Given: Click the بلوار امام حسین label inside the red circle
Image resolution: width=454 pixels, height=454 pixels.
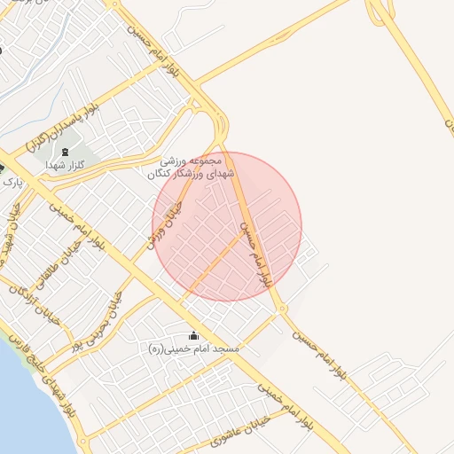Looking at the screenshot, I should (x=256, y=254).
